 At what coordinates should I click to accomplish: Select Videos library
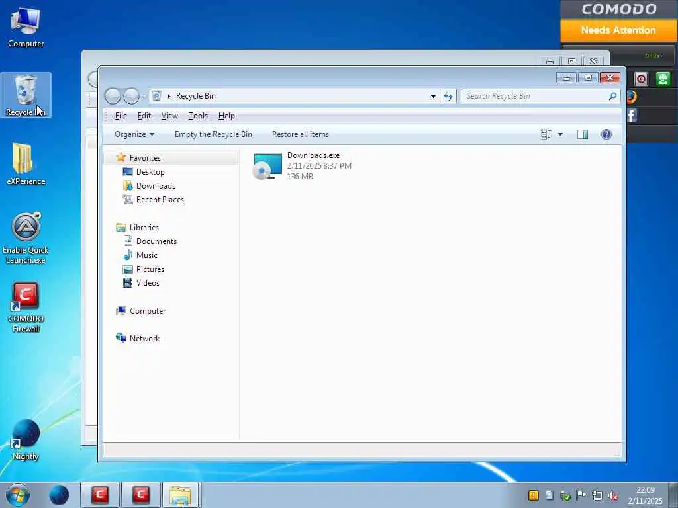click(x=148, y=283)
